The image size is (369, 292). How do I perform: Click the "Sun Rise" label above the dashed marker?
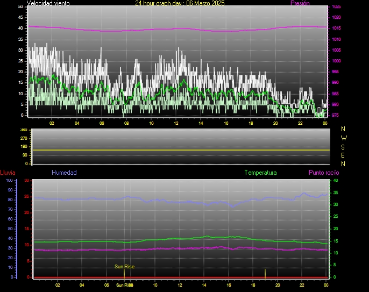(x=124, y=267)
